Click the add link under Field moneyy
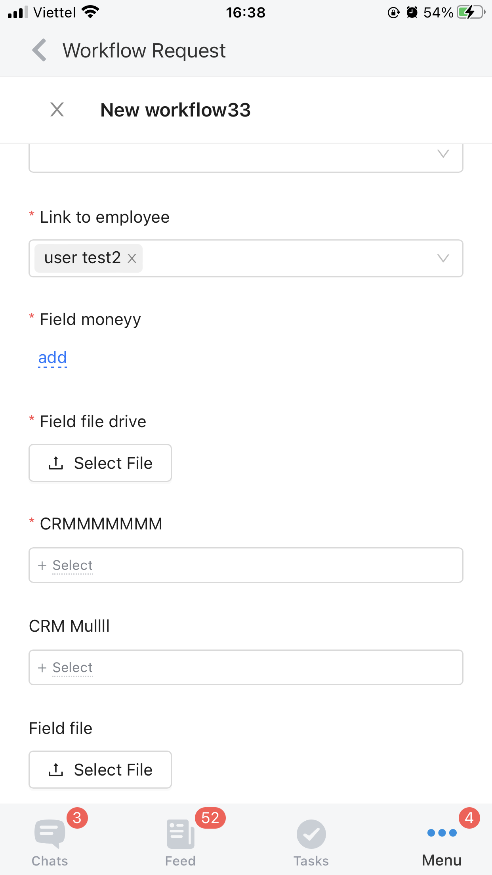Screen dimensions: 492x875 click(x=52, y=357)
